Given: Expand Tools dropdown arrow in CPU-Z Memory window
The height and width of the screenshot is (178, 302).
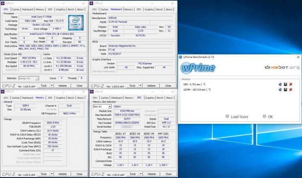Looking at the screenshot, I should pos(52,174).
